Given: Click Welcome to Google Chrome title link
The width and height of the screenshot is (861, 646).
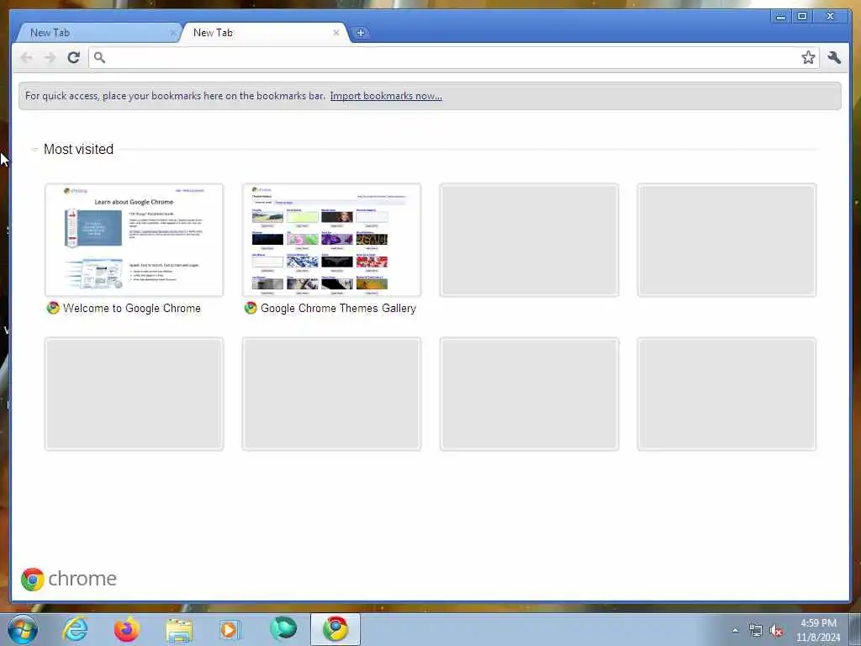Looking at the screenshot, I should click(132, 308).
